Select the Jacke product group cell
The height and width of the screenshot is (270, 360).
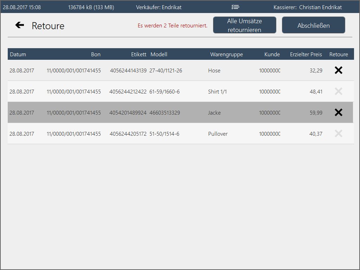214,113
